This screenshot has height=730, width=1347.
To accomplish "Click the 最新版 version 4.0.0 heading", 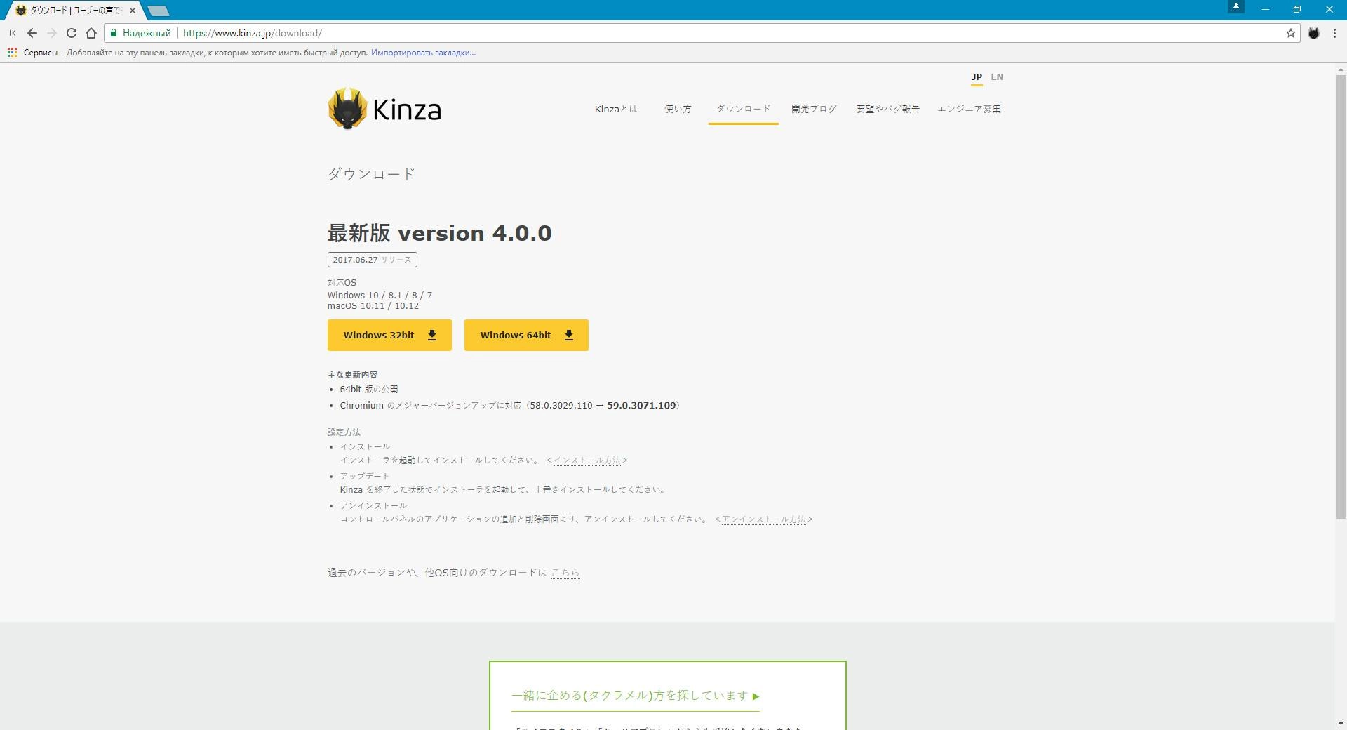I will [x=439, y=233].
